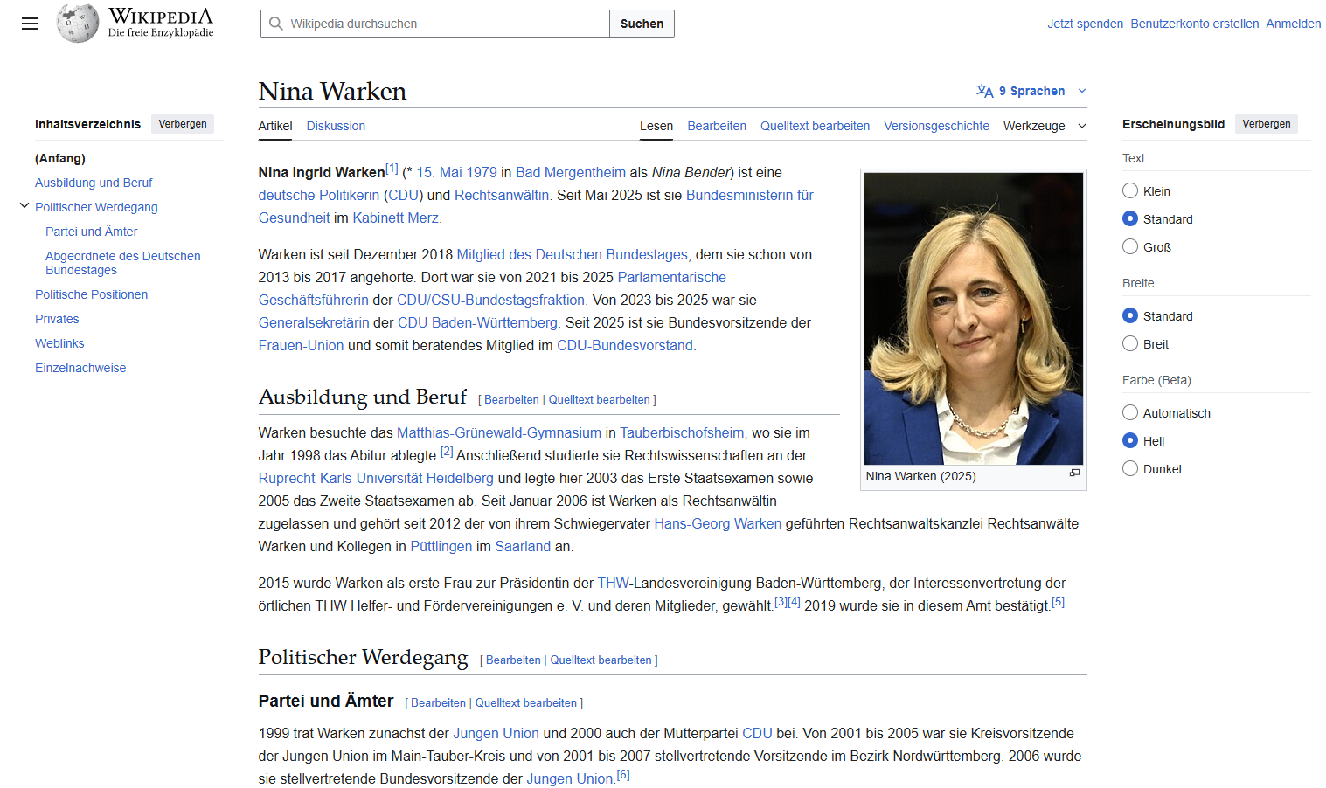This screenshot has width=1326, height=788.
Task: Click the Wikipedia globe logo
Action: pyautogui.click(x=78, y=24)
